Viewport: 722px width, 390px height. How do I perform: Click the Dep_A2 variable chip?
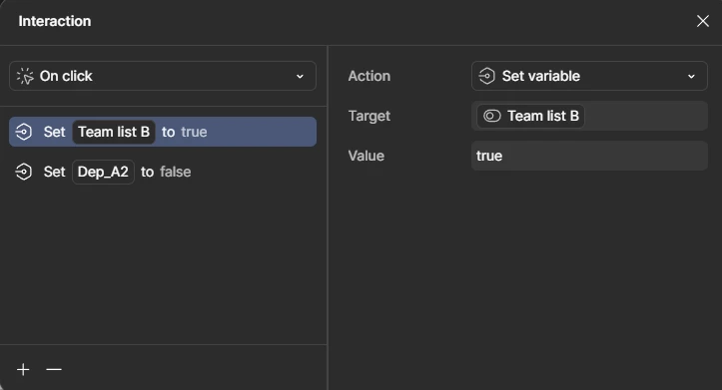103,172
